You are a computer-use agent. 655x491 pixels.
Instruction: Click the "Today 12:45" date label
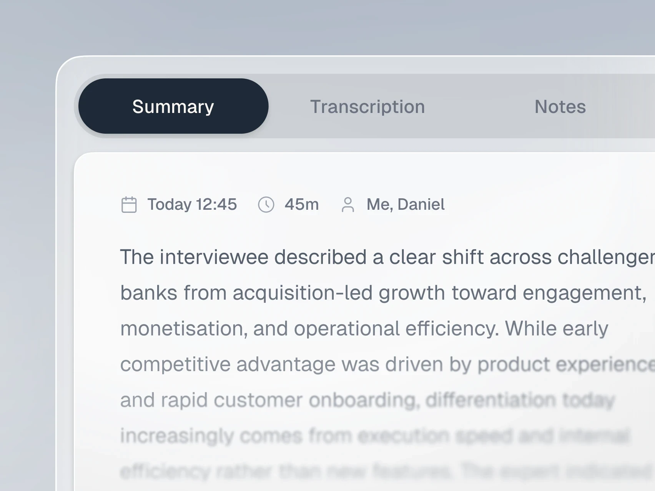click(x=192, y=204)
